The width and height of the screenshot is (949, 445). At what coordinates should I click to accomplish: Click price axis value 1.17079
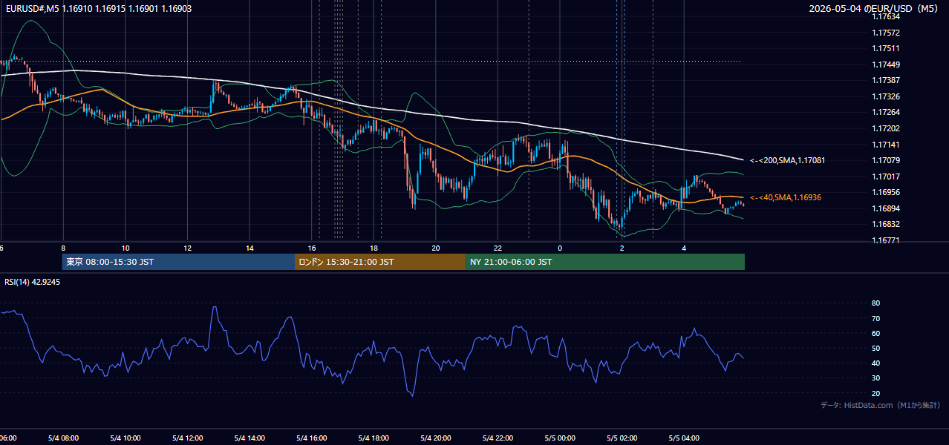pyautogui.click(x=884, y=160)
